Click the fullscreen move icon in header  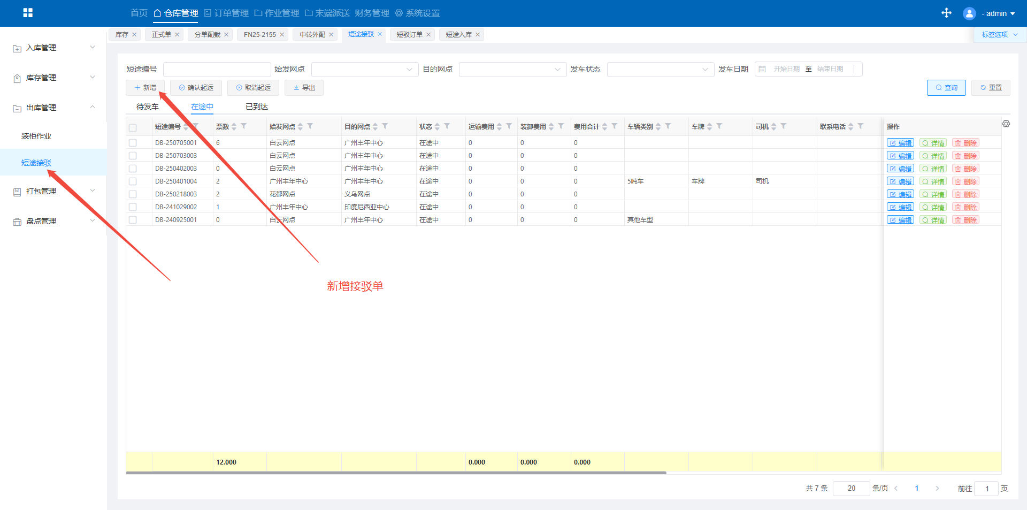[946, 13]
